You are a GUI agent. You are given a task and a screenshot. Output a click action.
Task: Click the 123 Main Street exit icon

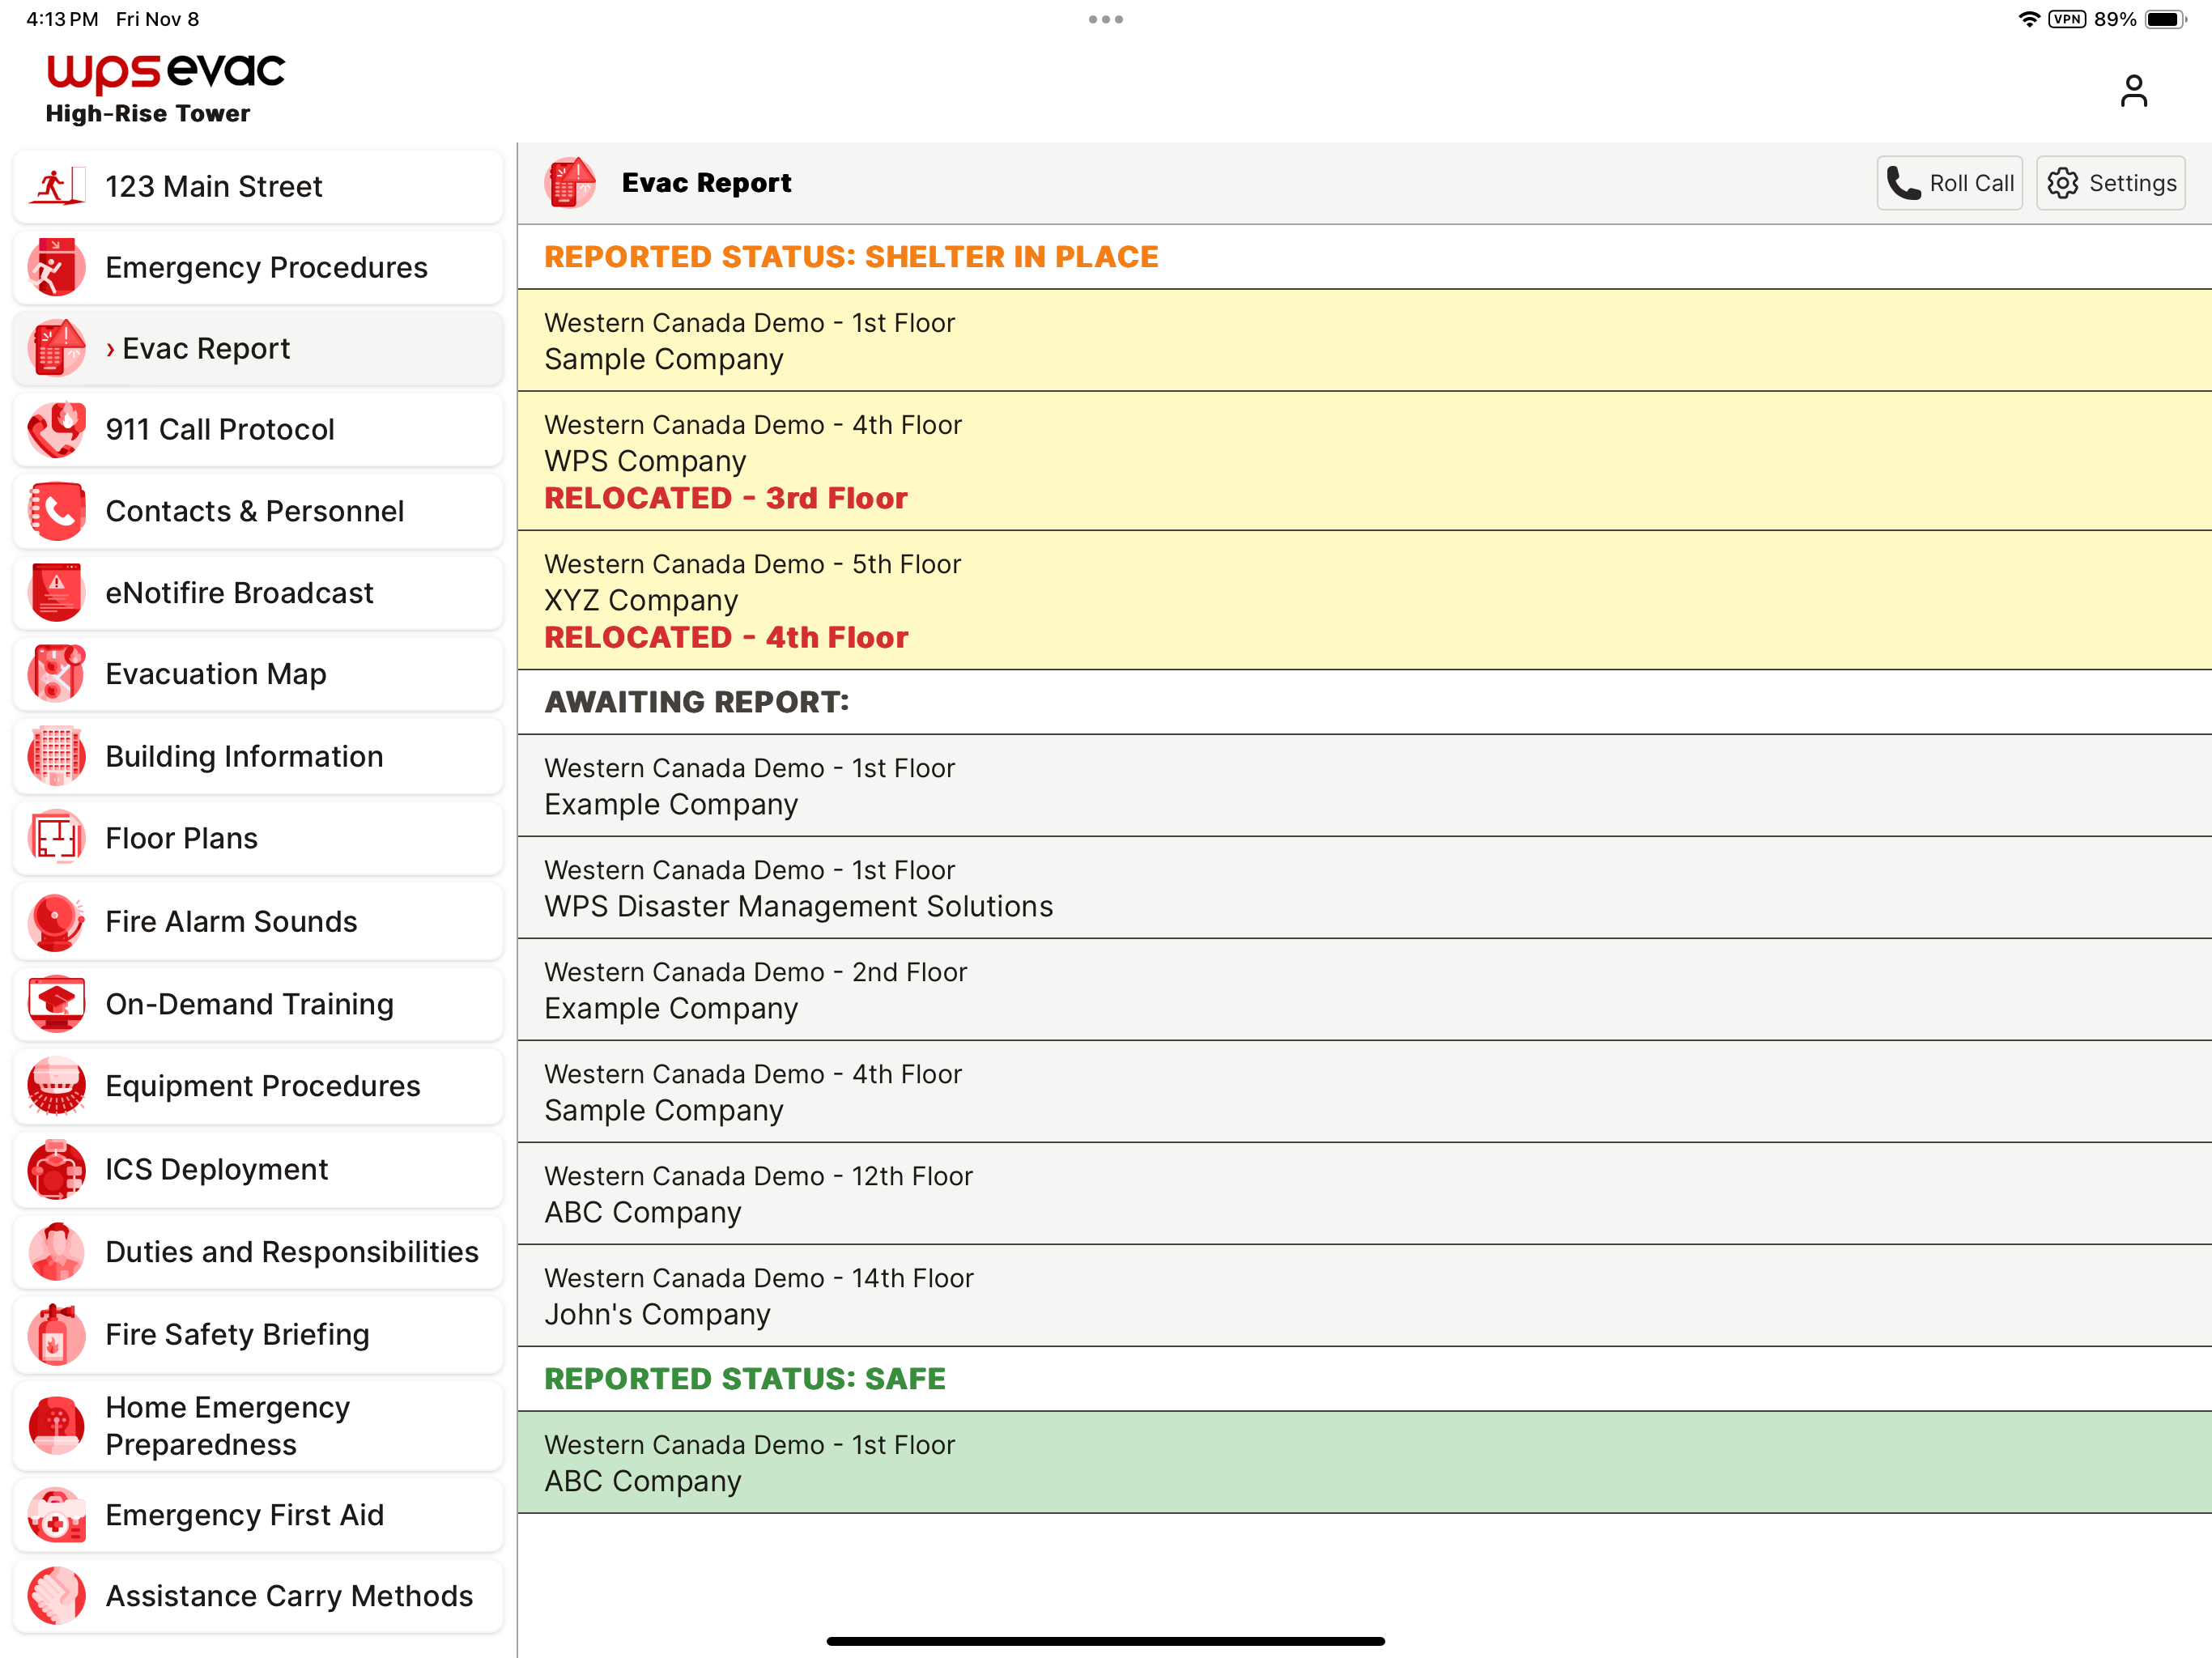click(x=57, y=186)
